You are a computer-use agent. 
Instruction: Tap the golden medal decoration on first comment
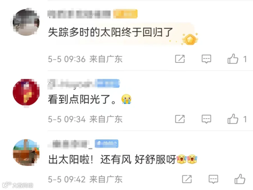[x=190, y=39]
